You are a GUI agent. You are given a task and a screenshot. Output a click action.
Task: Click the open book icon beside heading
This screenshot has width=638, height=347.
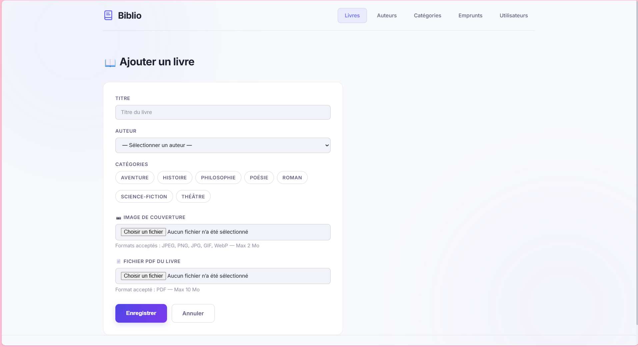click(110, 63)
